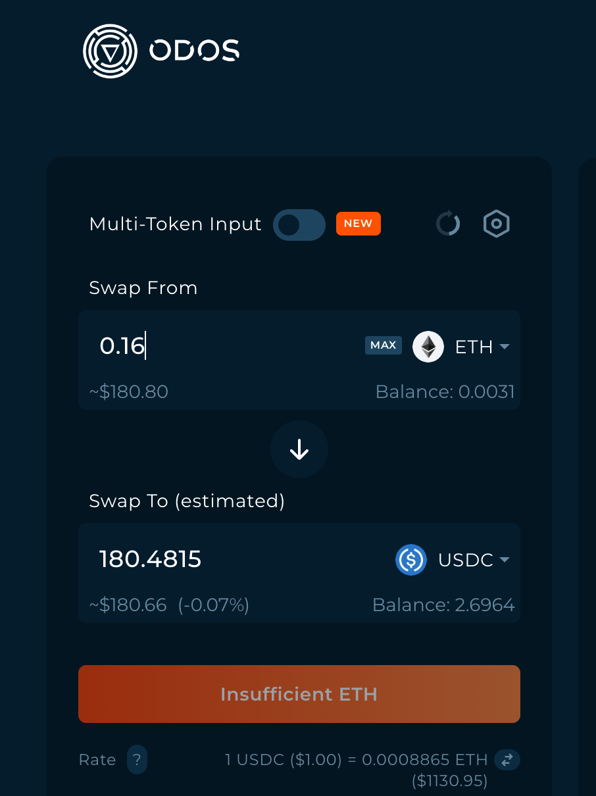Click the 180.4815 estimated output field
The height and width of the screenshot is (796, 596).
(x=237, y=559)
